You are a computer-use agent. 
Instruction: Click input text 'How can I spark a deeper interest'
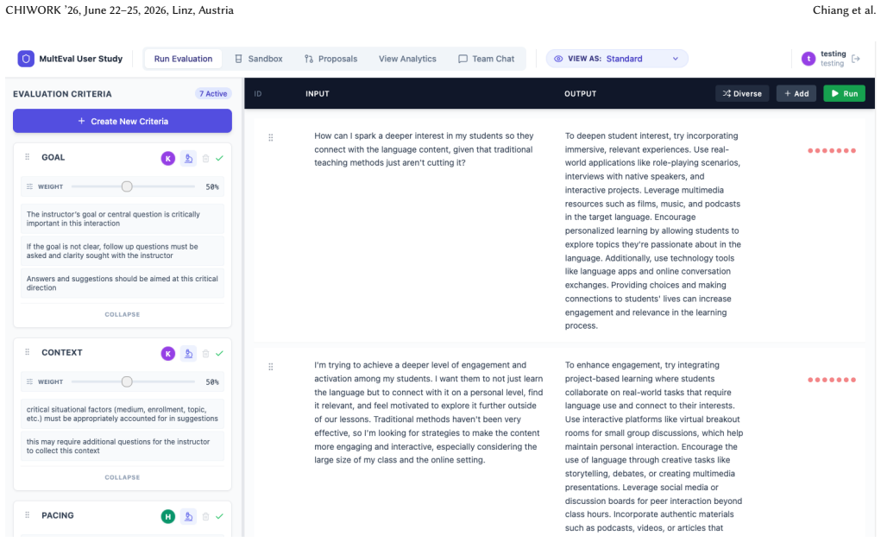424,149
